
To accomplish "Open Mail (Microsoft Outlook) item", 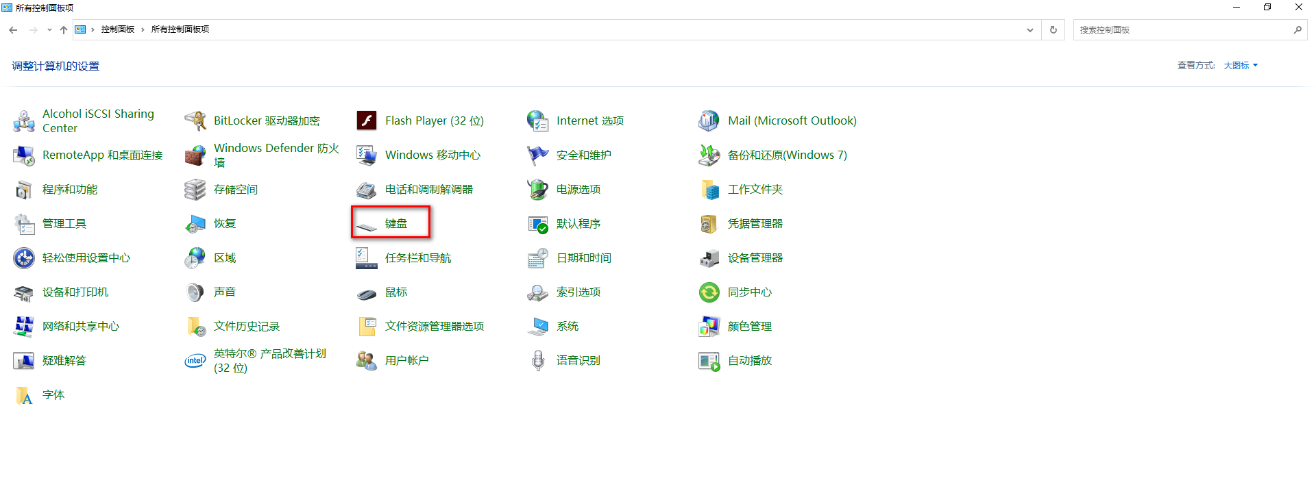I will [x=792, y=121].
